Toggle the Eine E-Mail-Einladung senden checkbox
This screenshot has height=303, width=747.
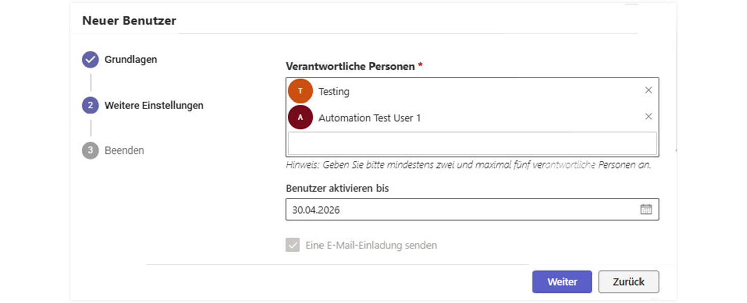click(x=292, y=245)
